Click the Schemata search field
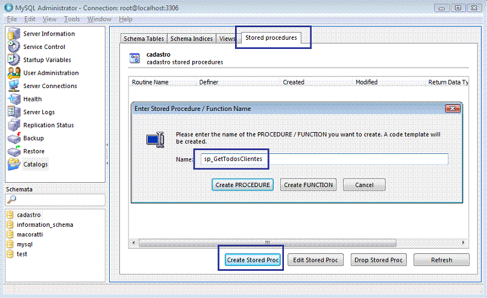The width and height of the screenshot is (487, 298). pyautogui.click(x=55, y=200)
